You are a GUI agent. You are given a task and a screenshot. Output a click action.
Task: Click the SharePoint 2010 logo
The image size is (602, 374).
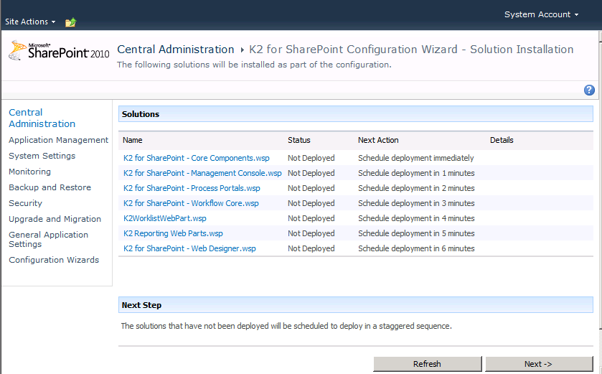click(x=59, y=50)
